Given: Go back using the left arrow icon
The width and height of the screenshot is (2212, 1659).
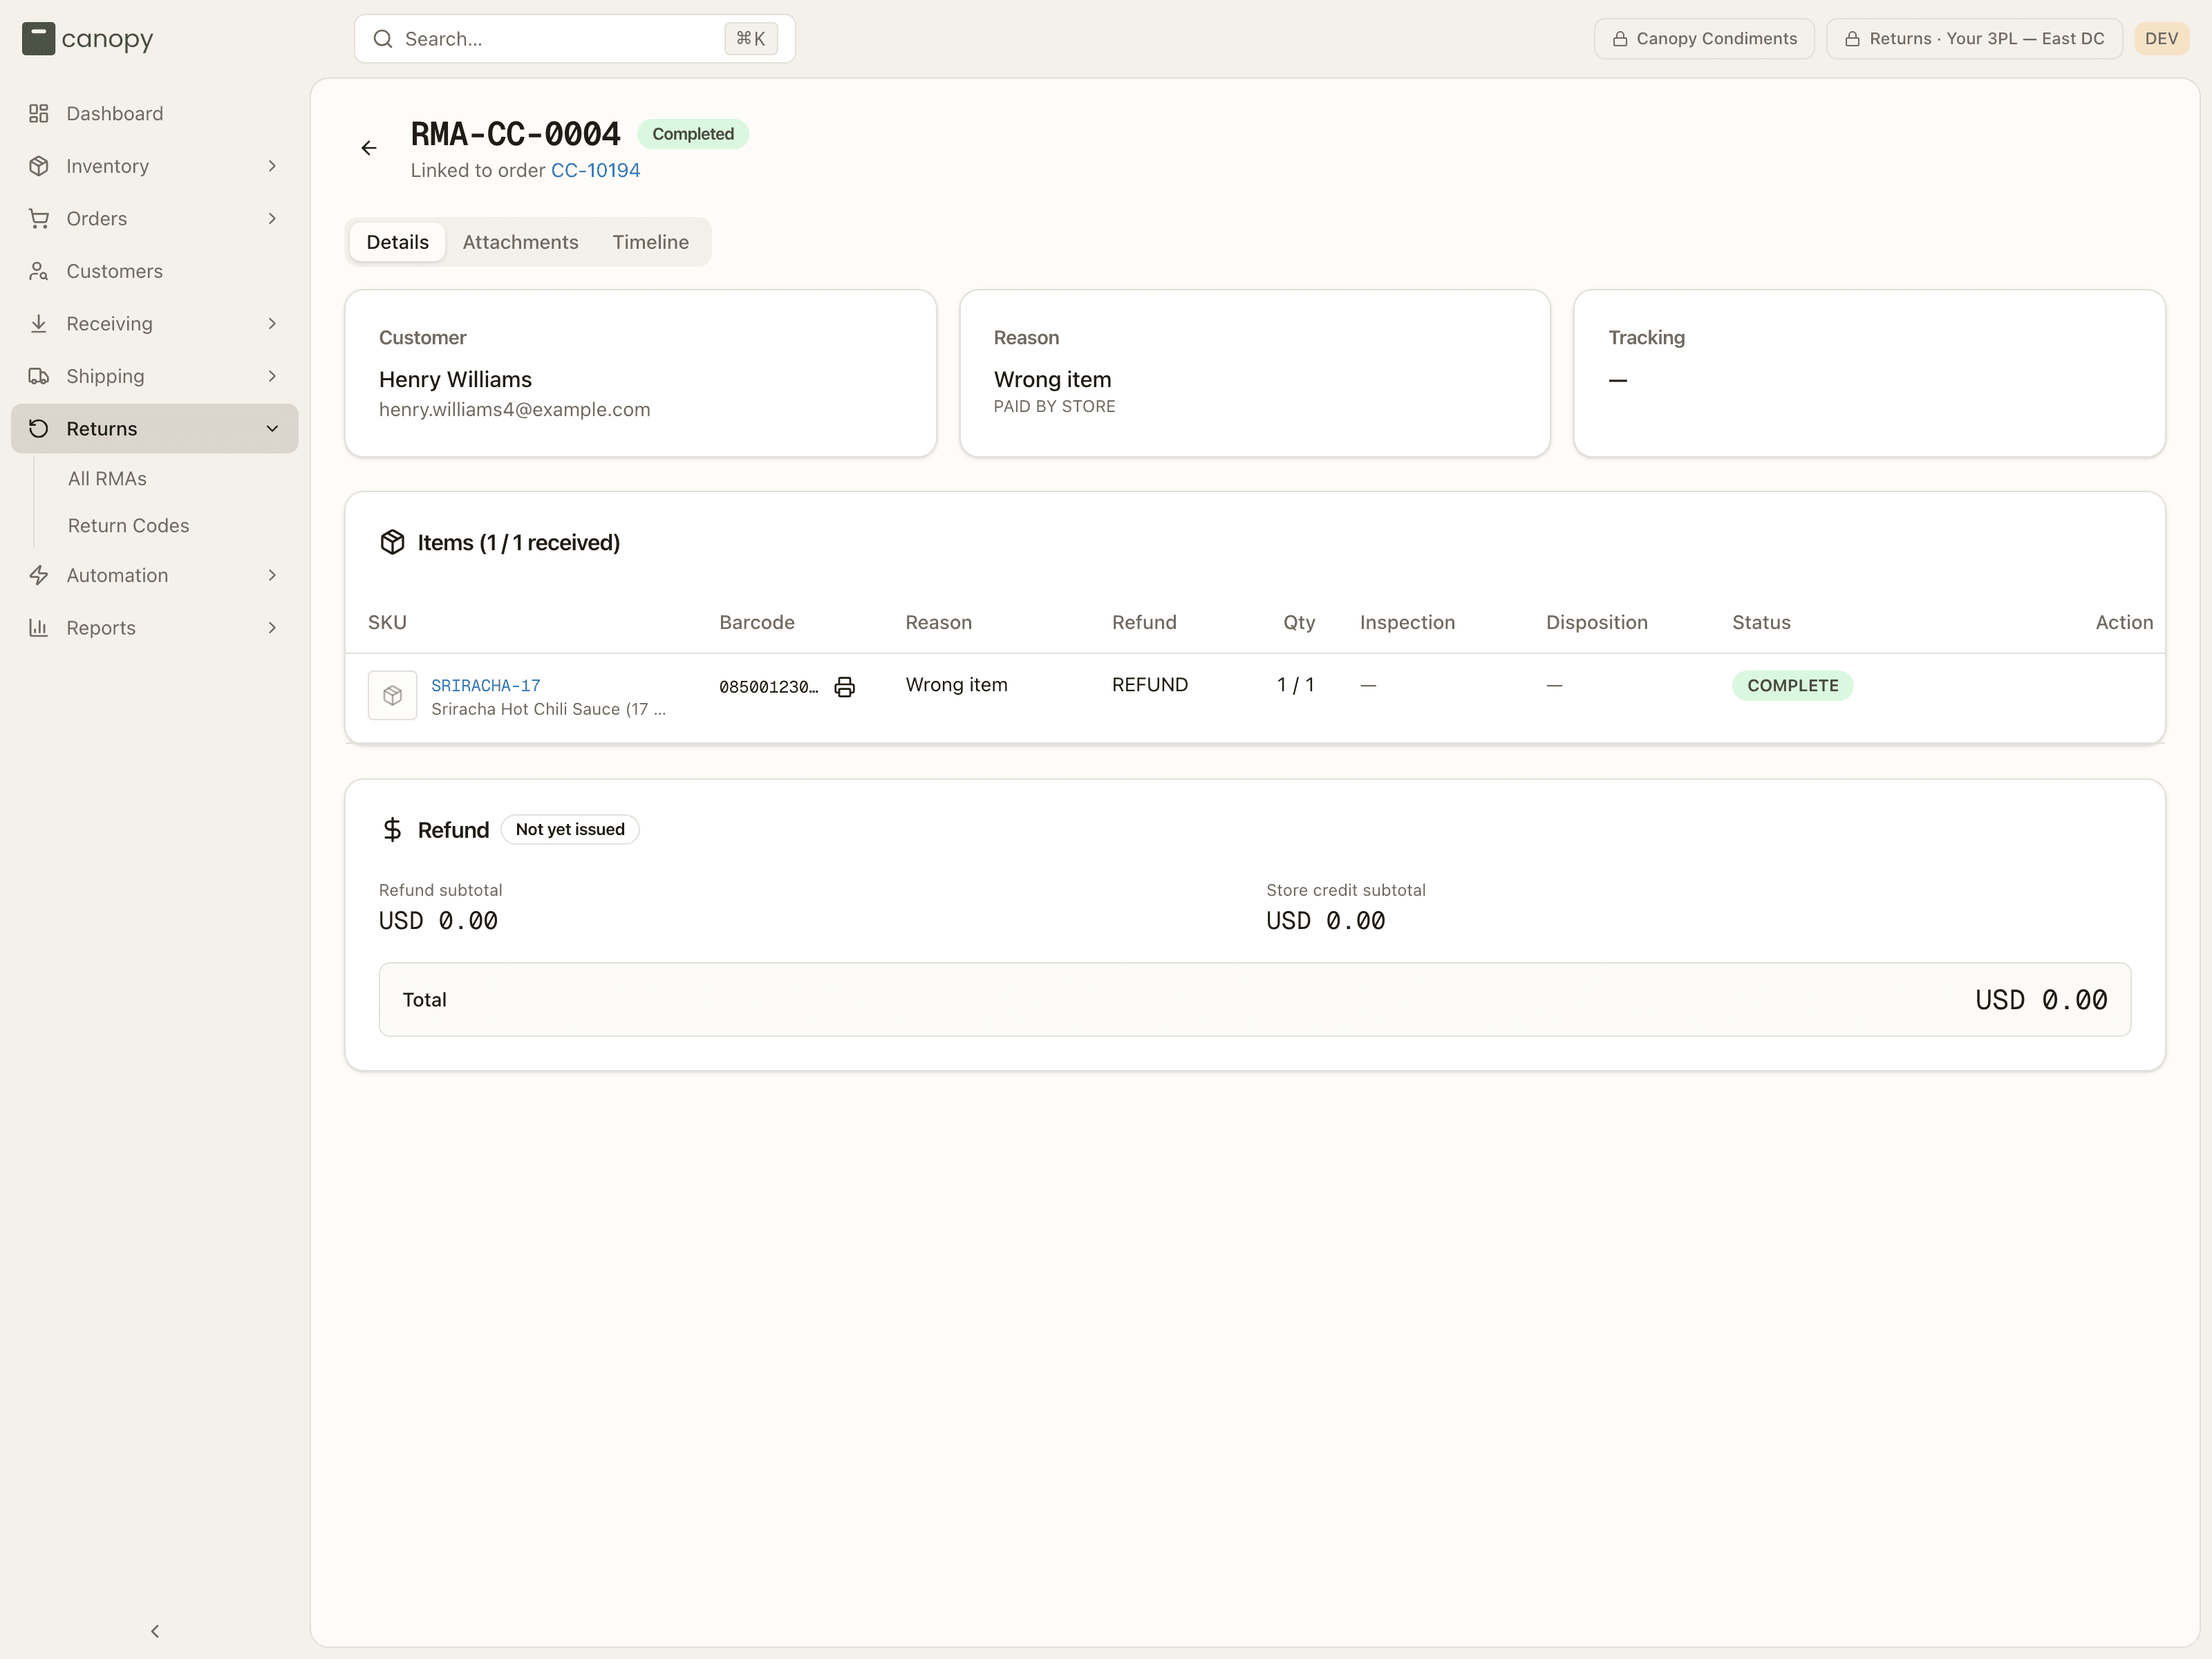Looking at the screenshot, I should click(369, 148).
